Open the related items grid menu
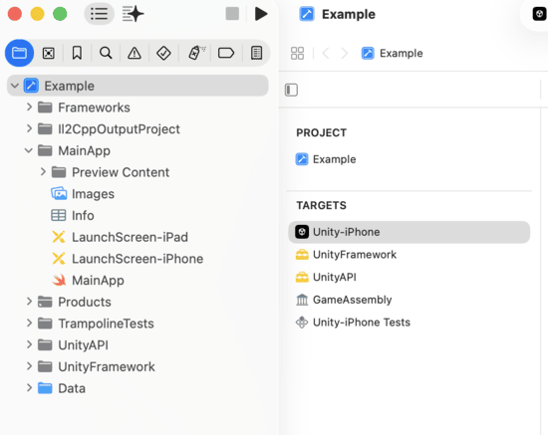The height and width of the screenshot is (435, 548). point(298,54)
